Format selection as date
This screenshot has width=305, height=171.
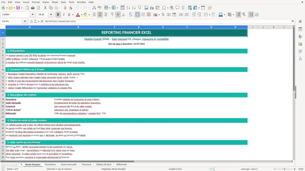point(174,15)
